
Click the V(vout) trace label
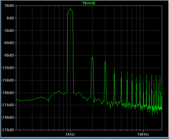pos(89,3)
